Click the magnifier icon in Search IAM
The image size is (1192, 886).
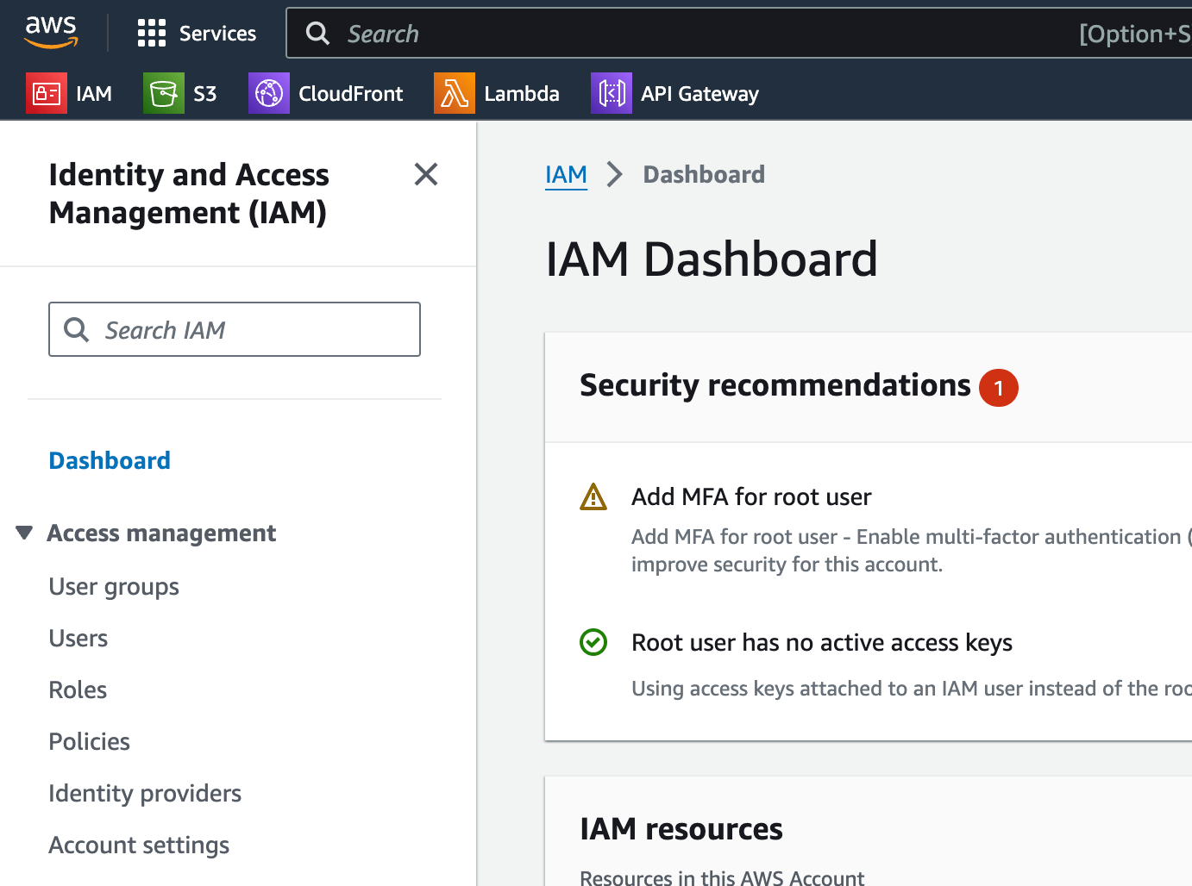[x=77, y=329]
